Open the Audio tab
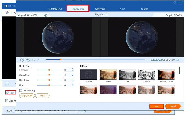This screenshot has height=115, width=185. [x=122, y=9]
